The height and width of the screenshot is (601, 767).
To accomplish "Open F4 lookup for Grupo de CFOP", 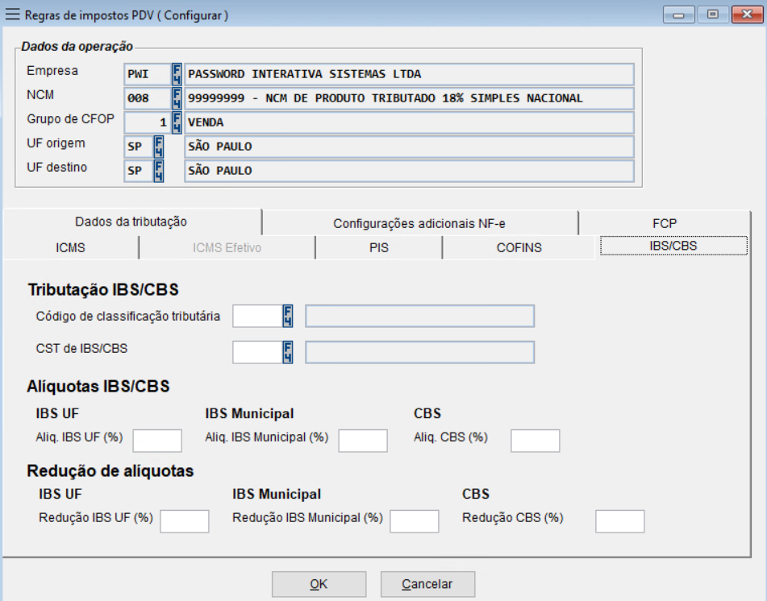I will coord(177,122).
